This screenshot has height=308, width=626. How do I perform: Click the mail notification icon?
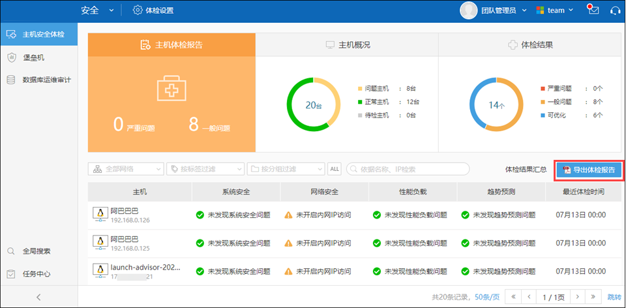(593, 10)
